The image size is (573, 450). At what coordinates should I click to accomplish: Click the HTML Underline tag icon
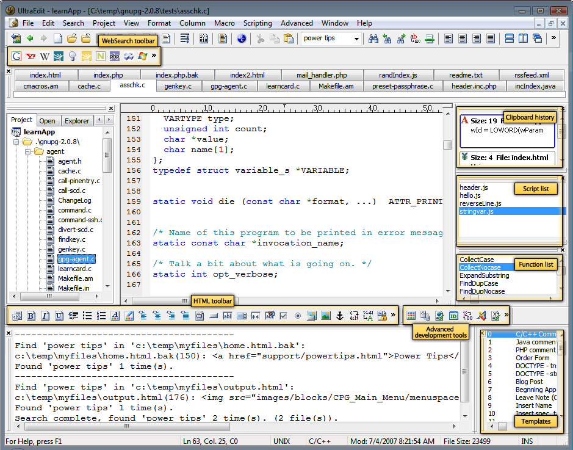click(59, 316)
